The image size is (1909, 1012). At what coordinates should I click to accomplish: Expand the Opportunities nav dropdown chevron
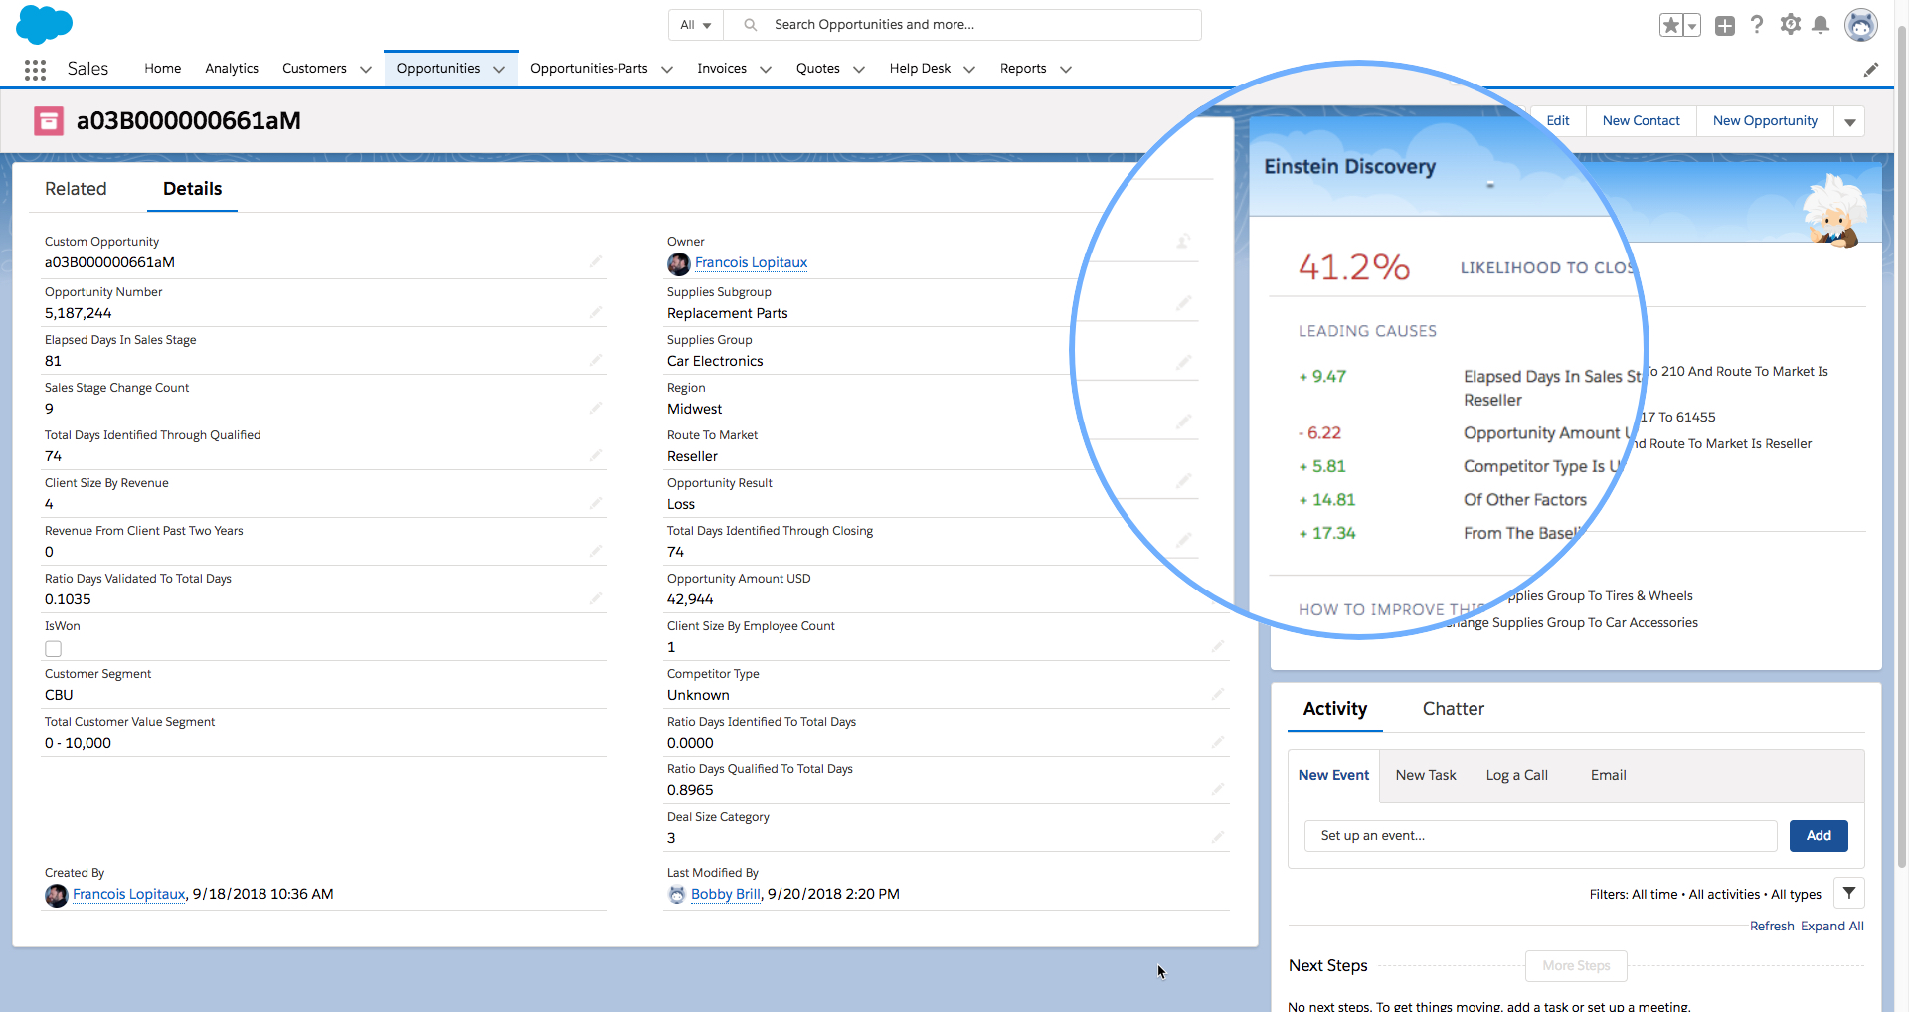[x=499, y=69]
